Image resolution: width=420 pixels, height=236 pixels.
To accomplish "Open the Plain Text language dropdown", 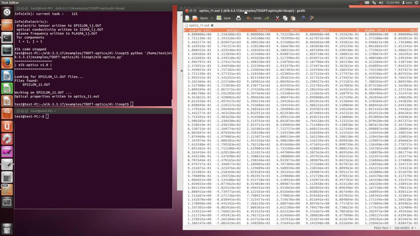I will point(382,228).
